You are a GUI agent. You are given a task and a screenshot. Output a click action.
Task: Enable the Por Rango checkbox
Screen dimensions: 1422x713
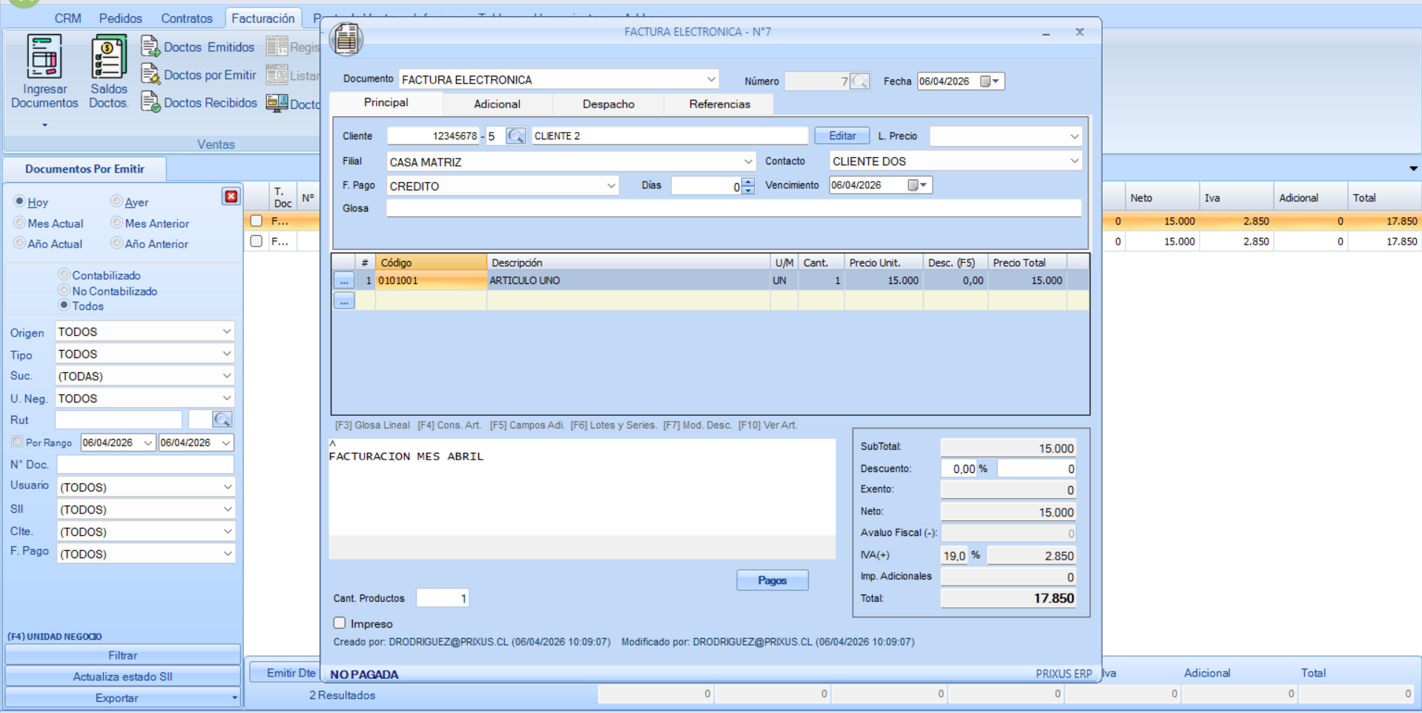(x=17, y=442)
